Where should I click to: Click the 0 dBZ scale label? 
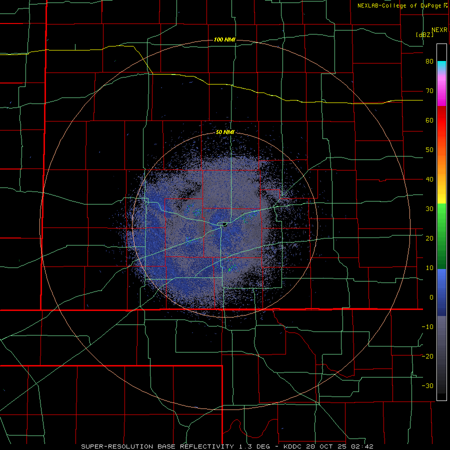tap(431, 297)
